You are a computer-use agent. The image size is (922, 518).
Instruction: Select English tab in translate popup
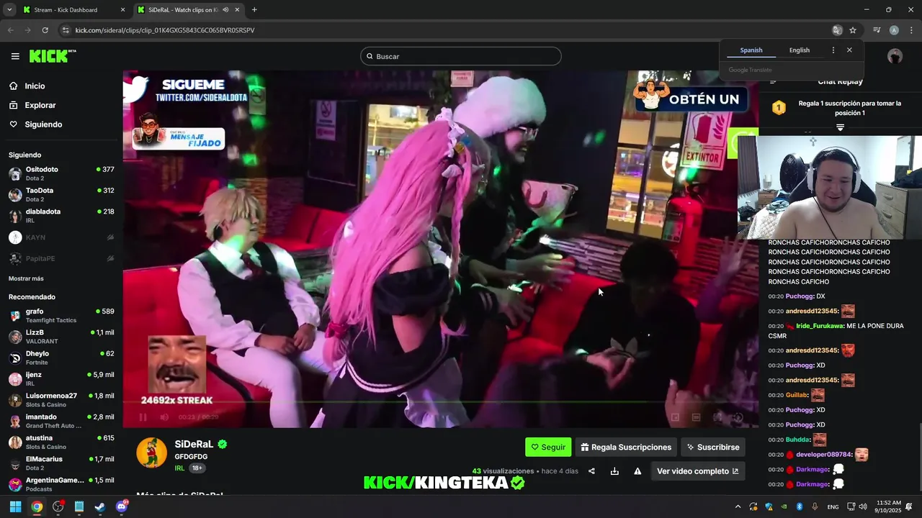800,50
